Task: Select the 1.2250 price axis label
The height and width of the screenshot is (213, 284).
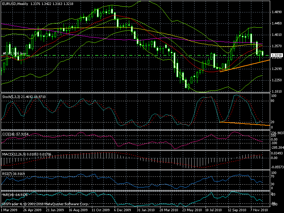Action: coord(277,80)
